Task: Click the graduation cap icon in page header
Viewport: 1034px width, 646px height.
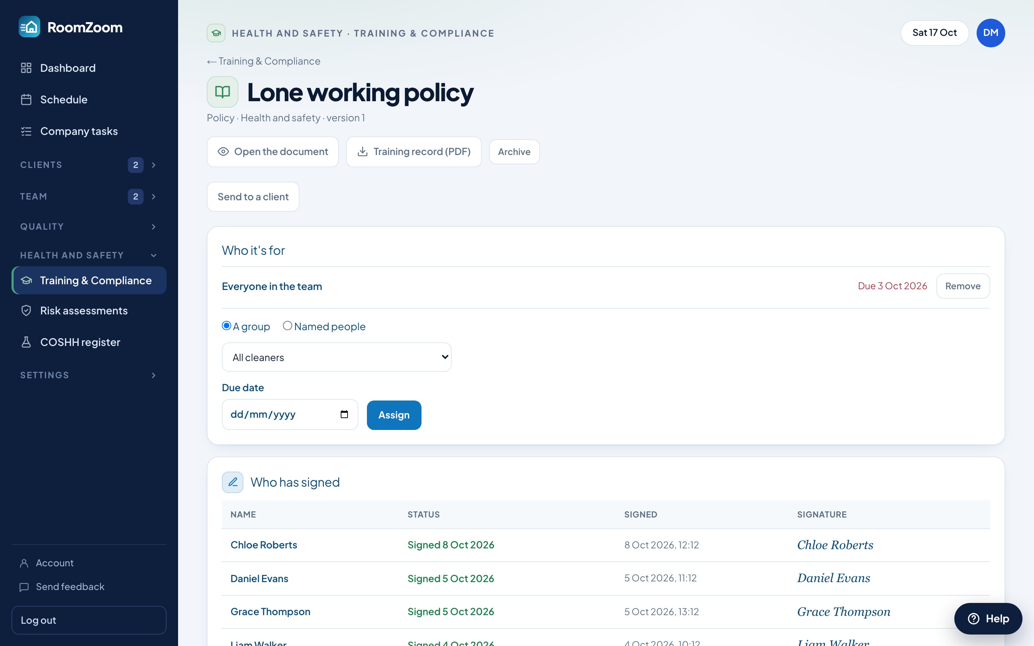Action: click(216, 33)
